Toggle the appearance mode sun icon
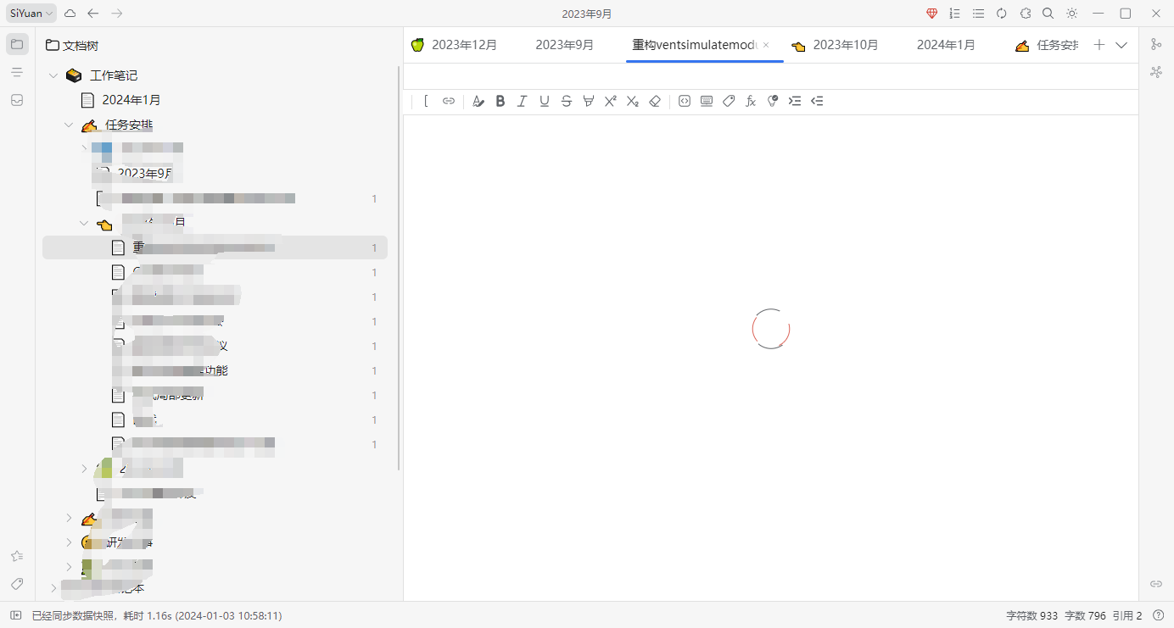This screenshot has width=1174, height=628. [1072, 14]
